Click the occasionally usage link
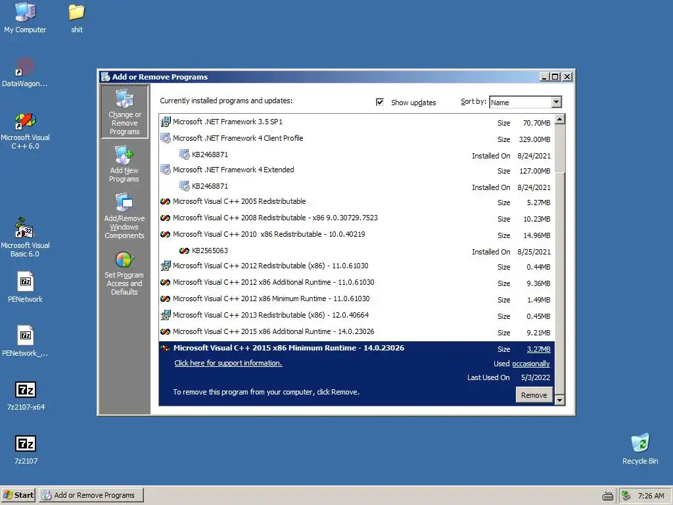The image size is (673, 505). [531, 364]
